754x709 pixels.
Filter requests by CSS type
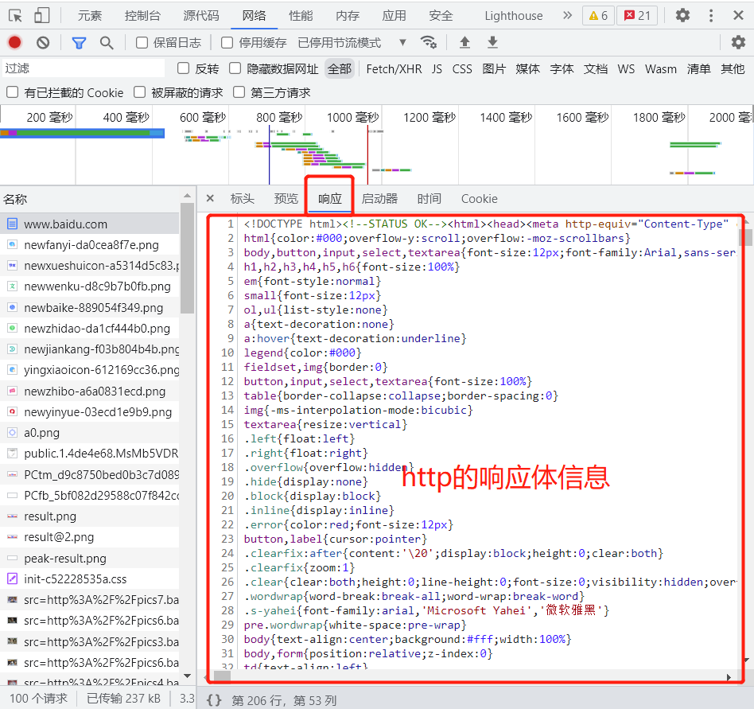(x=462, y=68)
